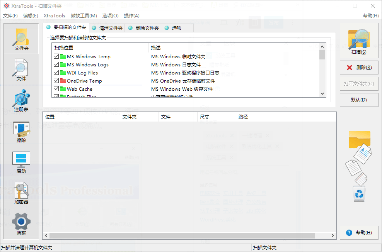382x252 pixels.
Task: Open the 擦除 eraser tool
Action: coord(21,132)
